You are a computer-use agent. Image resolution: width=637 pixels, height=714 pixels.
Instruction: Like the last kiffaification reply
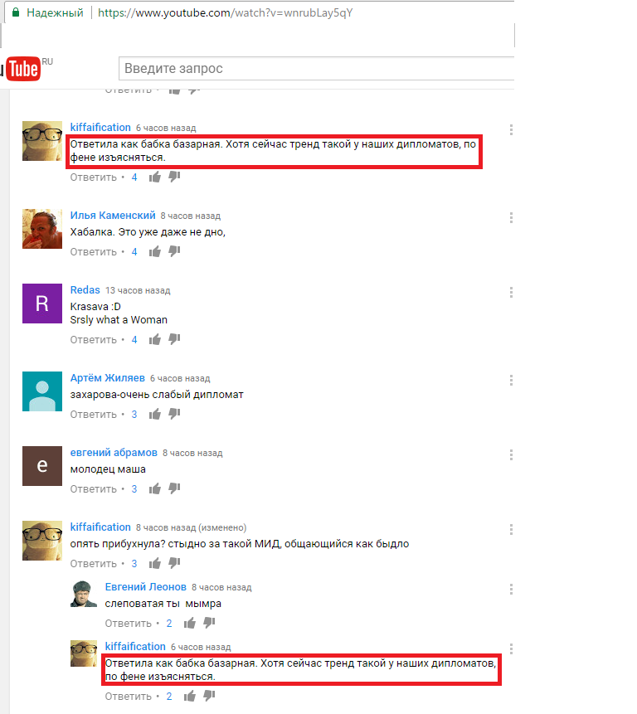coord(190,696)
